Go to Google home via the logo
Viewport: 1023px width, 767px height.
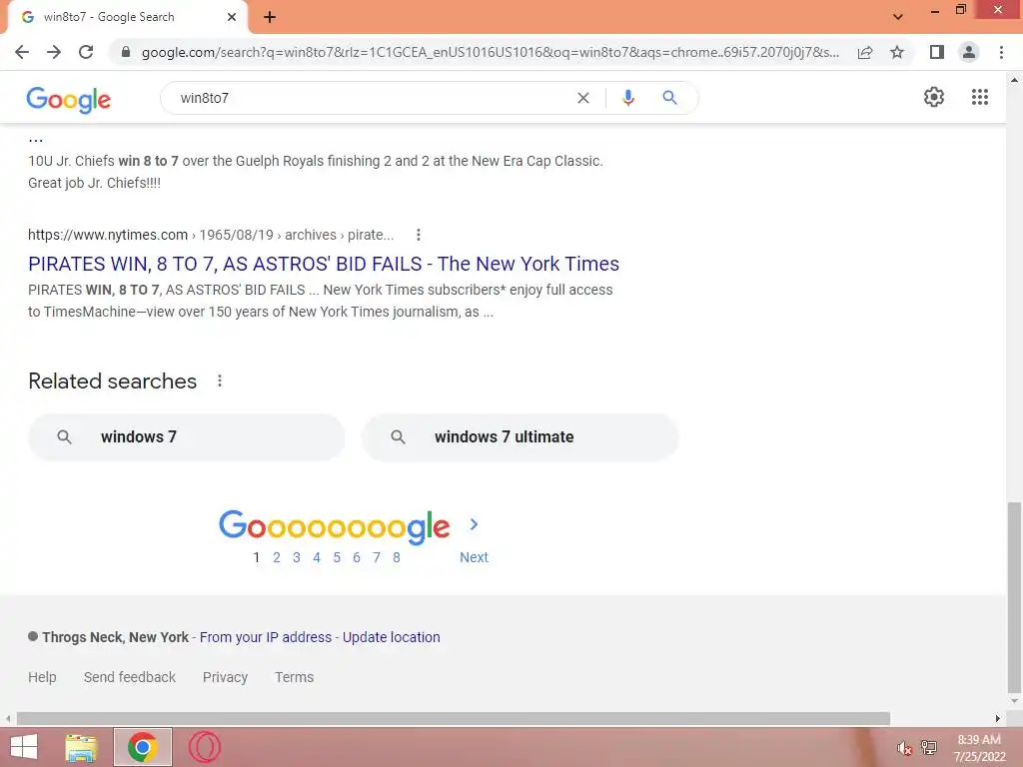click(x=69, y=99)
